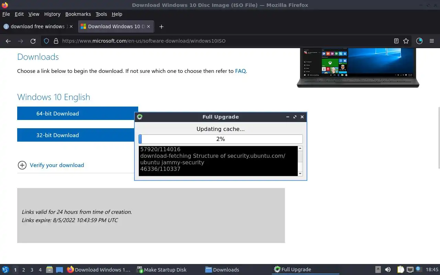Open the Bookmarks menu
Screen dimensions: 440x275
[x=78, y=14]
